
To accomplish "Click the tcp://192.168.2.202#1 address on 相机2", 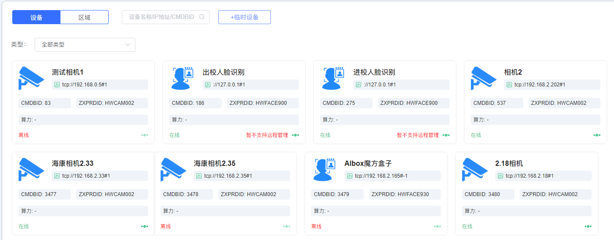I will click(x=539, y=85).
